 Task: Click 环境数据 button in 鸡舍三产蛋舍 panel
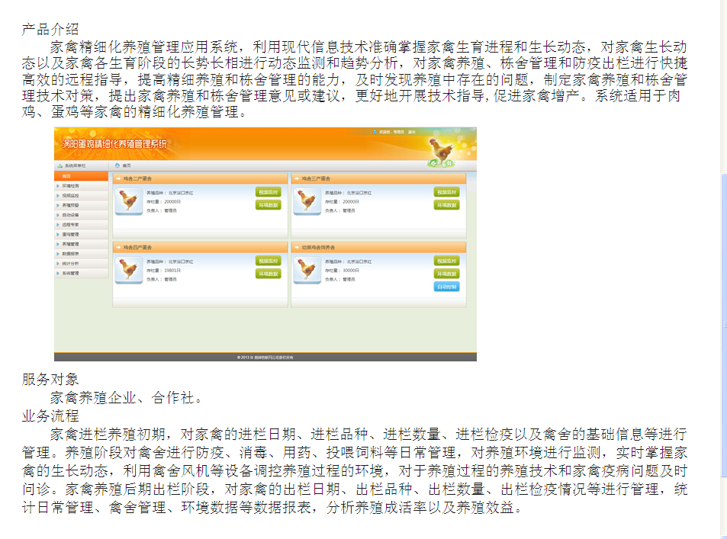click(446, 205)
